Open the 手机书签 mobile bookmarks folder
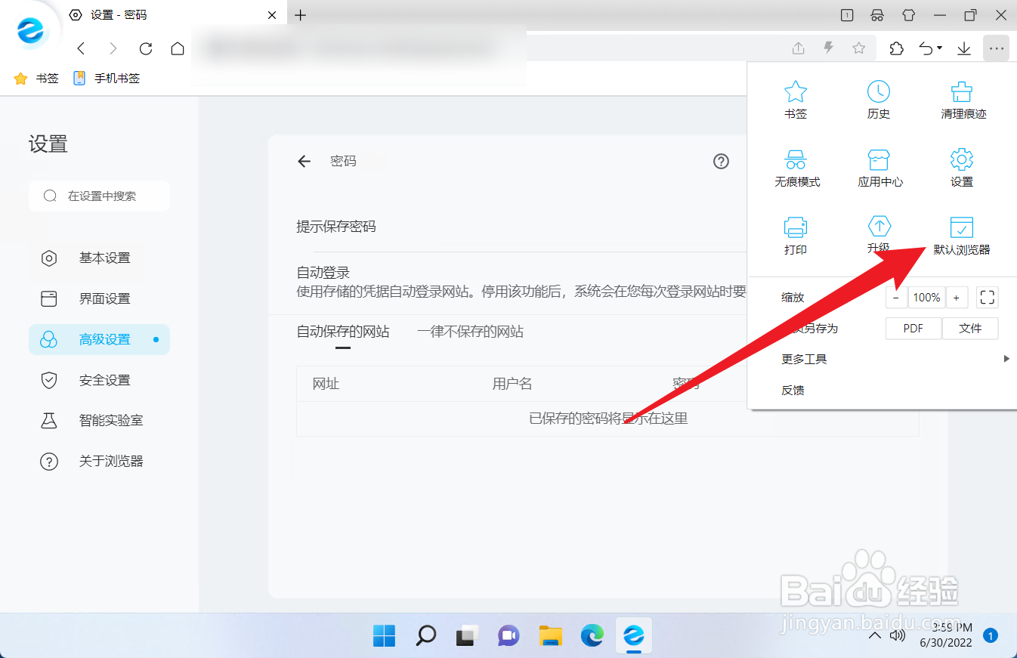Viewport: 1017px width, 658px height. point(107,79)
